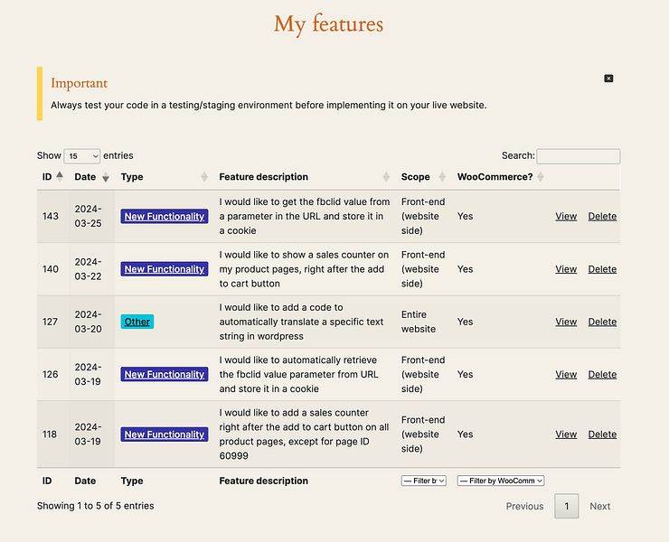
Task: Open the Filter by Scope dropdown
Action: (423, 481)
